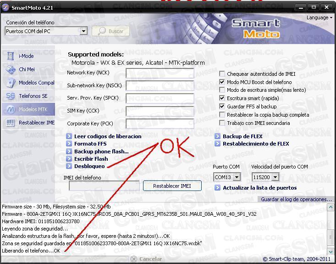Viewport: 336px width, 264px height.
Task: Click the Network Key (NCK) input field
Action: 160,73
